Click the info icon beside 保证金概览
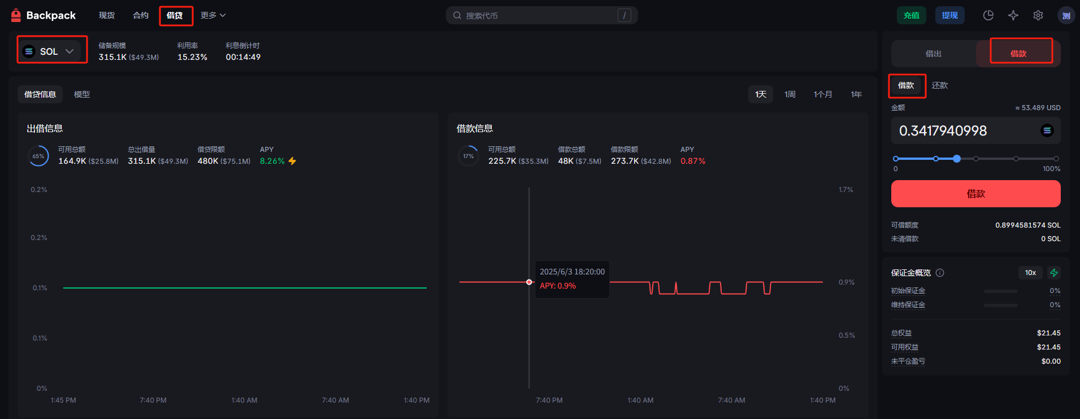 point(940,273)
